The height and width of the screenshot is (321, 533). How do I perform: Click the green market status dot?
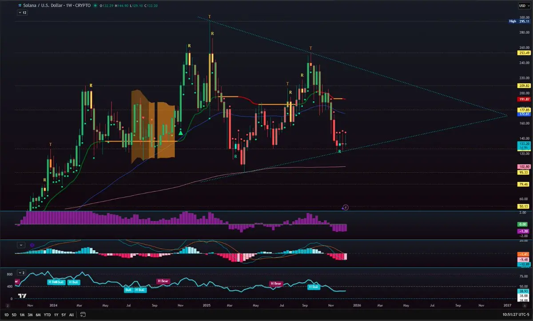click(x=95, y=6)
